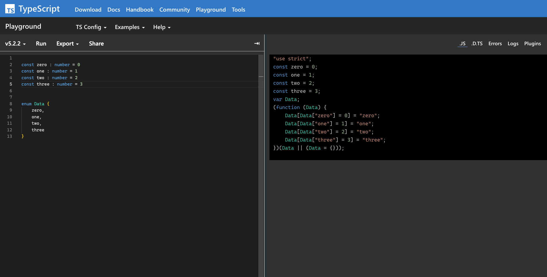
Task: Open the Handbook link
Action: pos(140,10)
